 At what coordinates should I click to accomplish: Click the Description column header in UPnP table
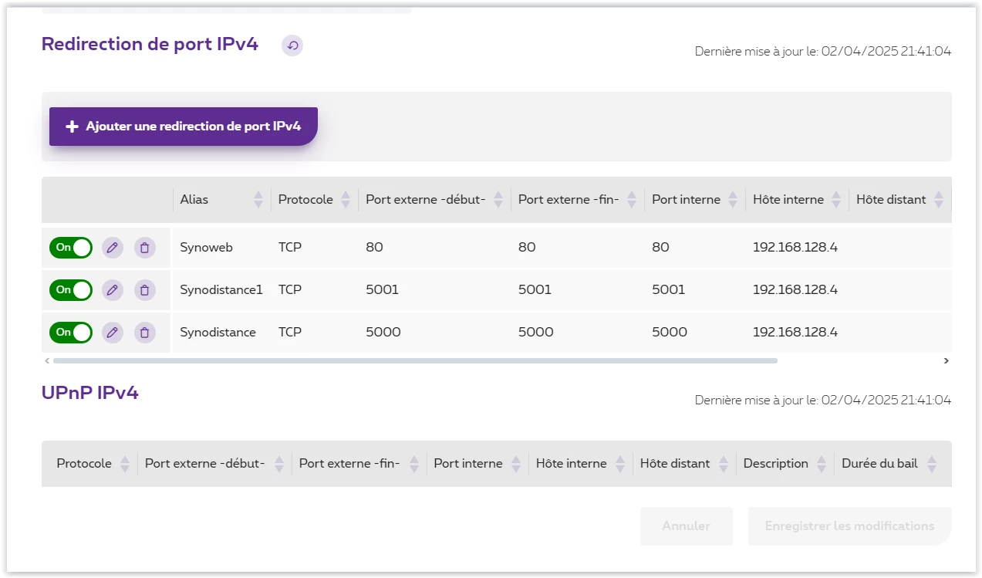pyautogui.click(x=775, y=464)
